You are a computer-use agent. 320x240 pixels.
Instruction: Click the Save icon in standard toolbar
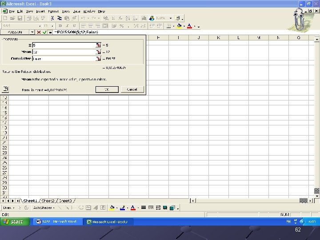pyautogui.click(x=20, y=18)
